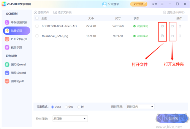This screenshot has height=129, width=190.
Task: Tick checkbox for 8DBBC88B file
Action: [x=37, y=26]
